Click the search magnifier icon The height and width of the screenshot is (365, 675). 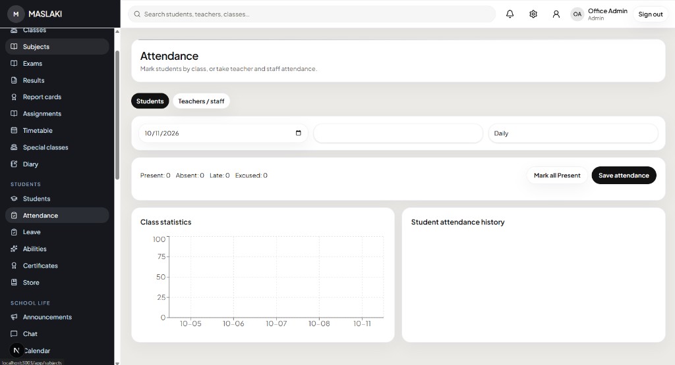pyautogui.click(x=137, y=14)
